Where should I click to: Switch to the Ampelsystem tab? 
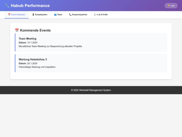[40, 15]
